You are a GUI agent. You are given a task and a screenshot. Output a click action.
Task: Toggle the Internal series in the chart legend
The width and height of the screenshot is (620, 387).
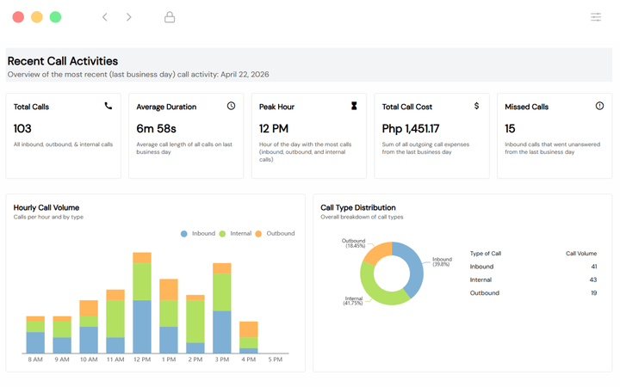[x=235, y=233]
